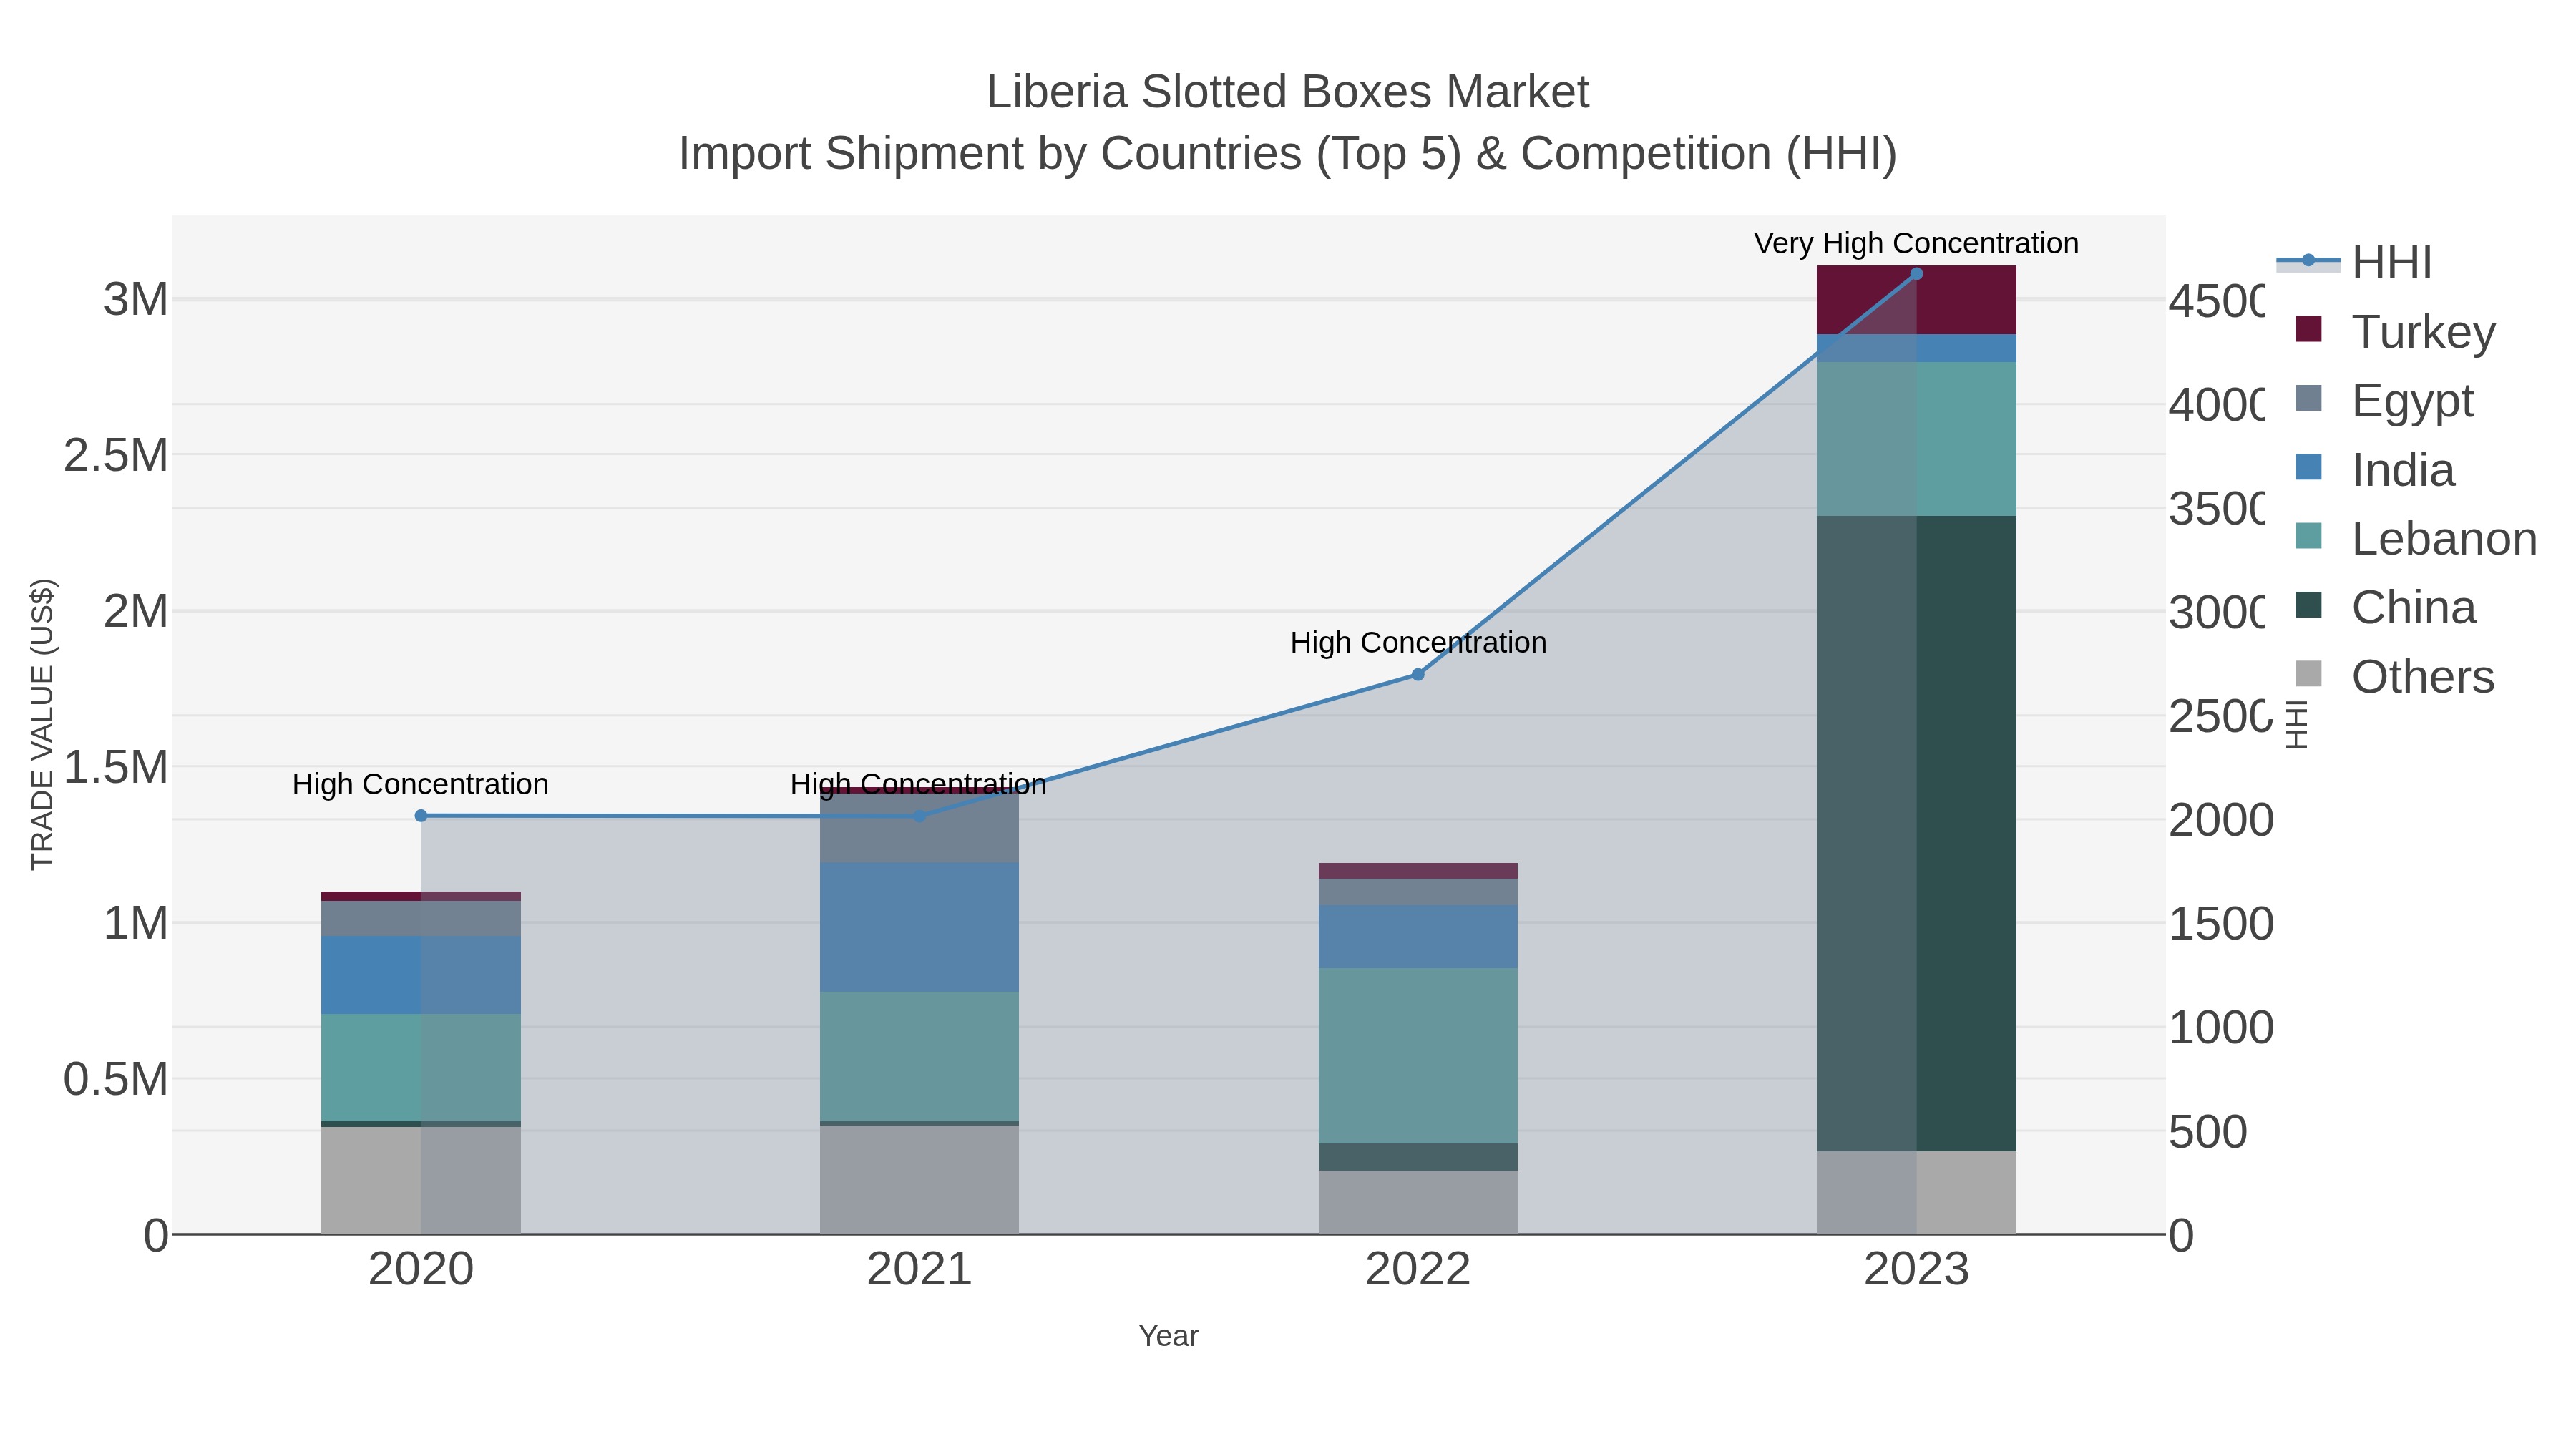
Task: Click the TRADE VALUE (US$) axis title
Action: [x=42, y=724]
